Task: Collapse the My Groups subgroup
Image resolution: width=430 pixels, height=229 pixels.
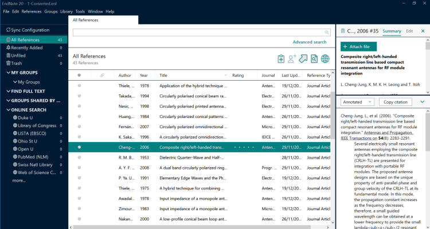Action: (15, 82)
